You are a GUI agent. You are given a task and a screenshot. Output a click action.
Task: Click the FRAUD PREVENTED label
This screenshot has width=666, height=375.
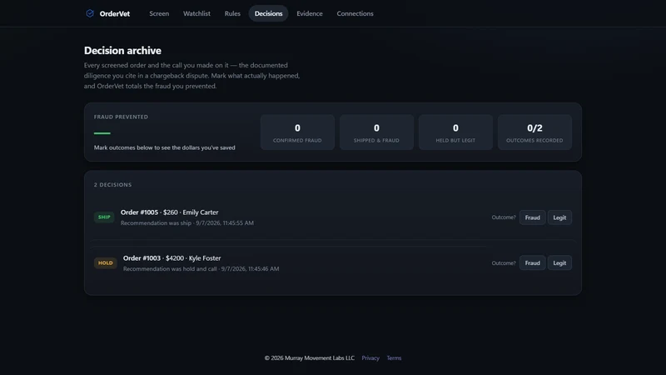121,117
